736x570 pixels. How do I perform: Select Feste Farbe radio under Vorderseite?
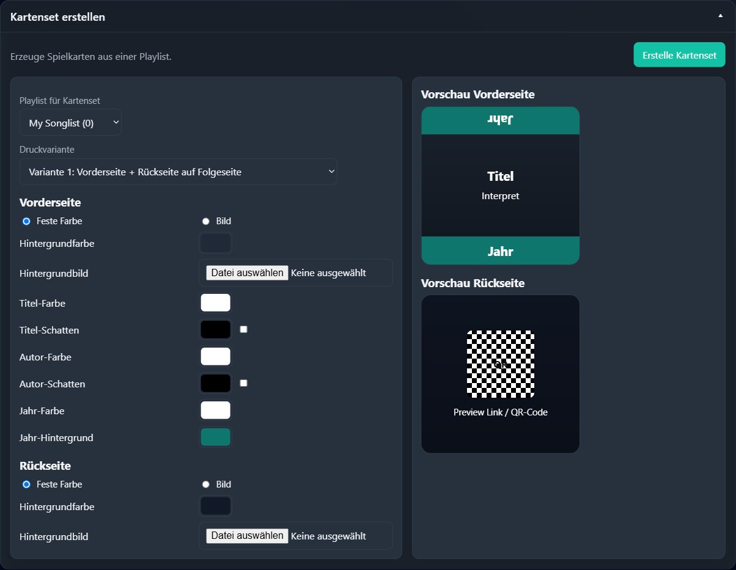coord(26,221)
